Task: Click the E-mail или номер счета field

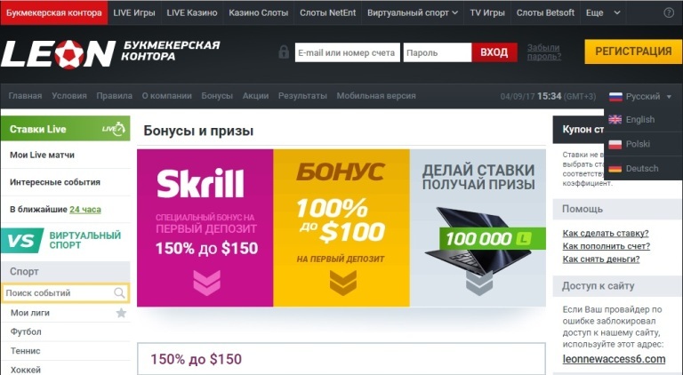Action: 347,52
